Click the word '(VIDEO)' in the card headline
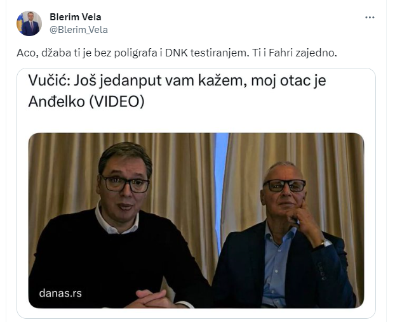Viewport: 402px width, 322px height. 117,101
